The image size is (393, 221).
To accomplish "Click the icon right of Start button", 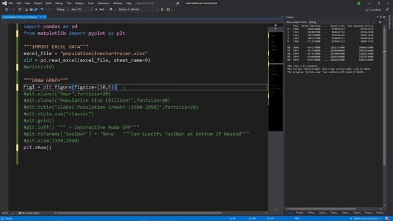I will (x=111, y=10).
